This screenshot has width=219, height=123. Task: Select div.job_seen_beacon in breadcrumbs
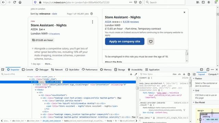point(52,121)
